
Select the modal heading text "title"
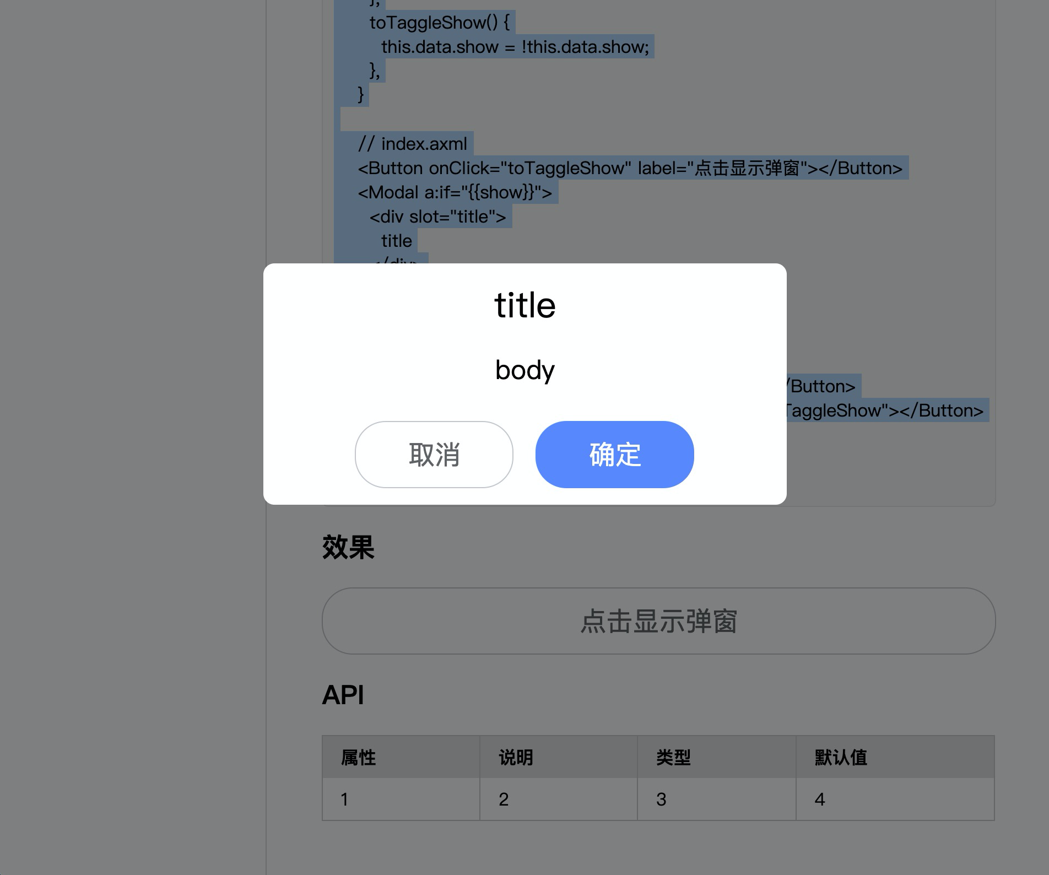point(525,305)
